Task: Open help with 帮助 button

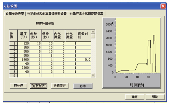Action: 155,97
